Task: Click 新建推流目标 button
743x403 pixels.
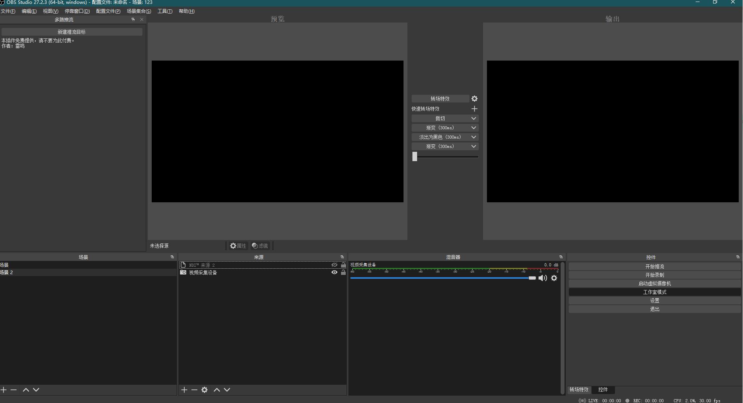Action: (72, 32)
